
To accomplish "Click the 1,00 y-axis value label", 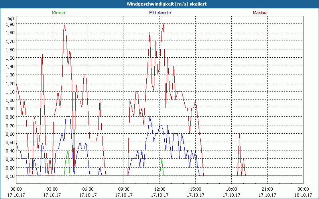I will click(10, 100).
